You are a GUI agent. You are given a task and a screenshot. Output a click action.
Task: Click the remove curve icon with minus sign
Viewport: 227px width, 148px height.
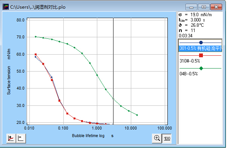click(21, 139)
